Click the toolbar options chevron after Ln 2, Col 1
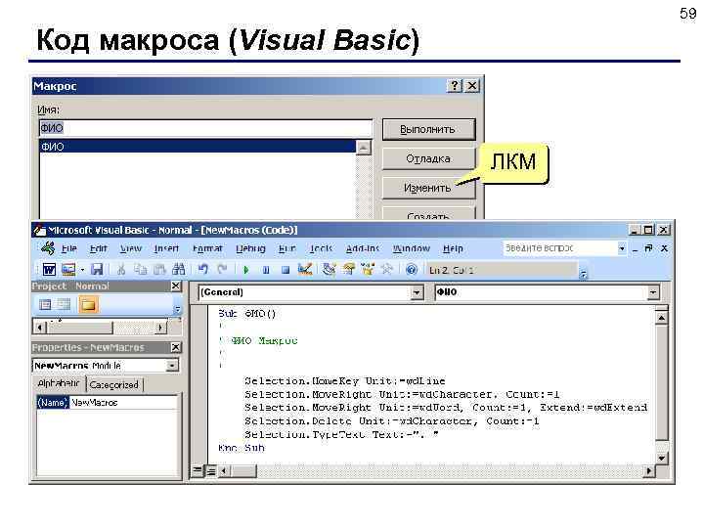Screen dimensions: 704x528 point(583,274)
